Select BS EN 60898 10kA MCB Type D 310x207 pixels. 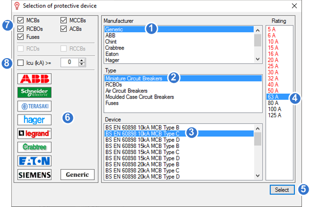(x=179, y=140)
